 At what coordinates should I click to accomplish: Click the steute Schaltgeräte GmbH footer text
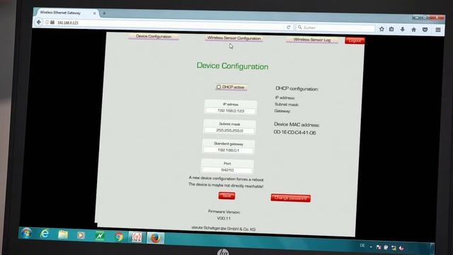[x=224, y=229]
